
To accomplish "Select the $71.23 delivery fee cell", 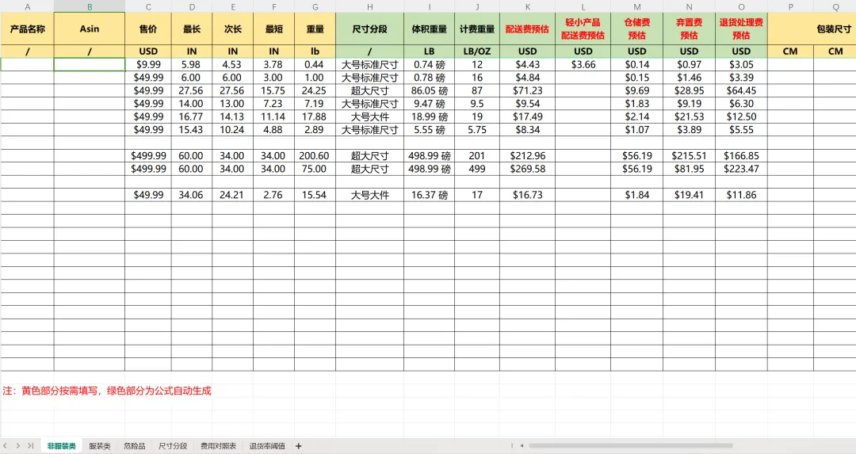I will [x=527, y=90].
